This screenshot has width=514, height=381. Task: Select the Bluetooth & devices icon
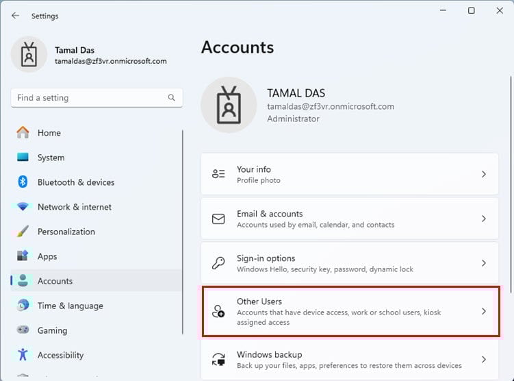23,182
